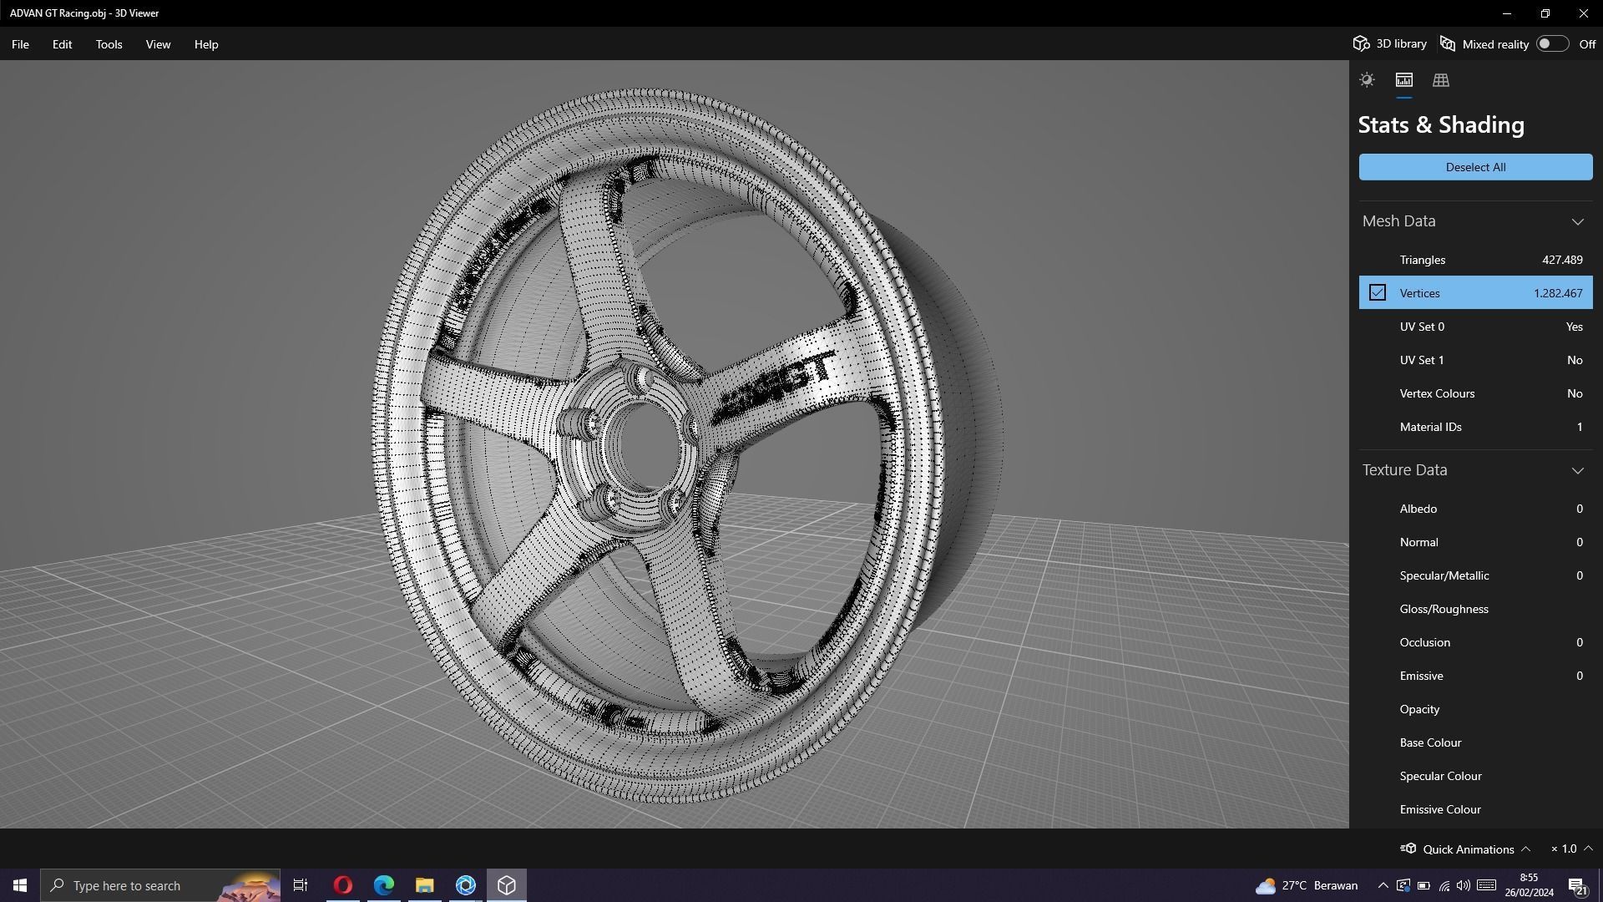The height and width of the screenshot is (902, 1603).
Task: Collapse the Mesh Data section
Action: point(1577,221)
